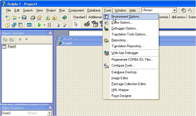Choose Editor Options menu entry
196x116 pixels.
[x=131, y=22]
